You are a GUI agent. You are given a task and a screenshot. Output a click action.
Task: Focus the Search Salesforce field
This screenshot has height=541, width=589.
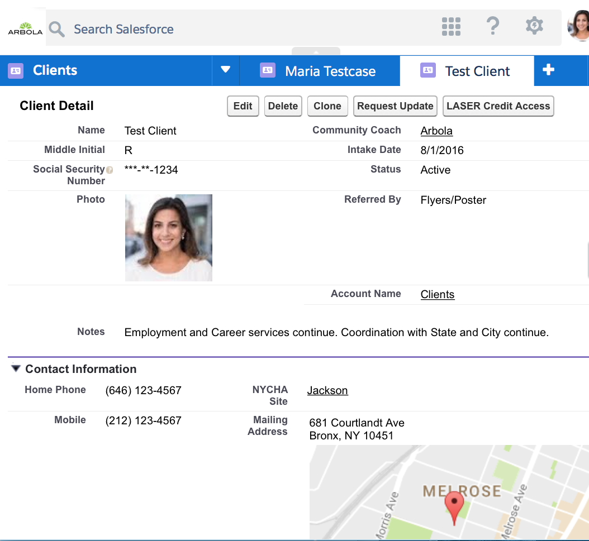pyautogui.click(x=303, y=28)
